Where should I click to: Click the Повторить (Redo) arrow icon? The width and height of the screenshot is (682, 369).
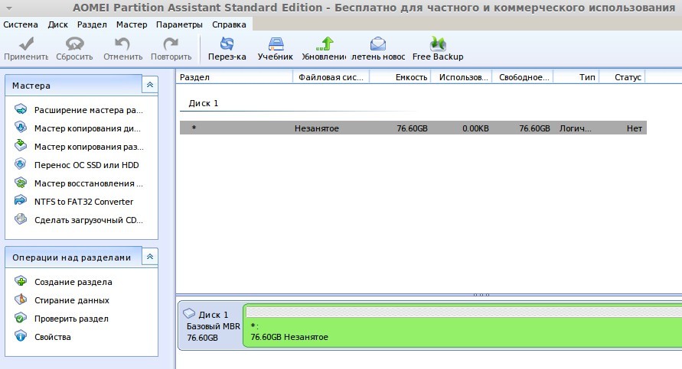click(171, 44)
